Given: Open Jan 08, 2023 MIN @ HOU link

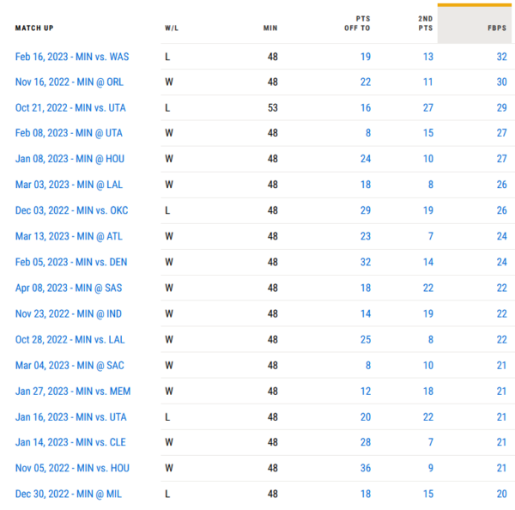Looking at the screenshot, I should click(72, 160).
